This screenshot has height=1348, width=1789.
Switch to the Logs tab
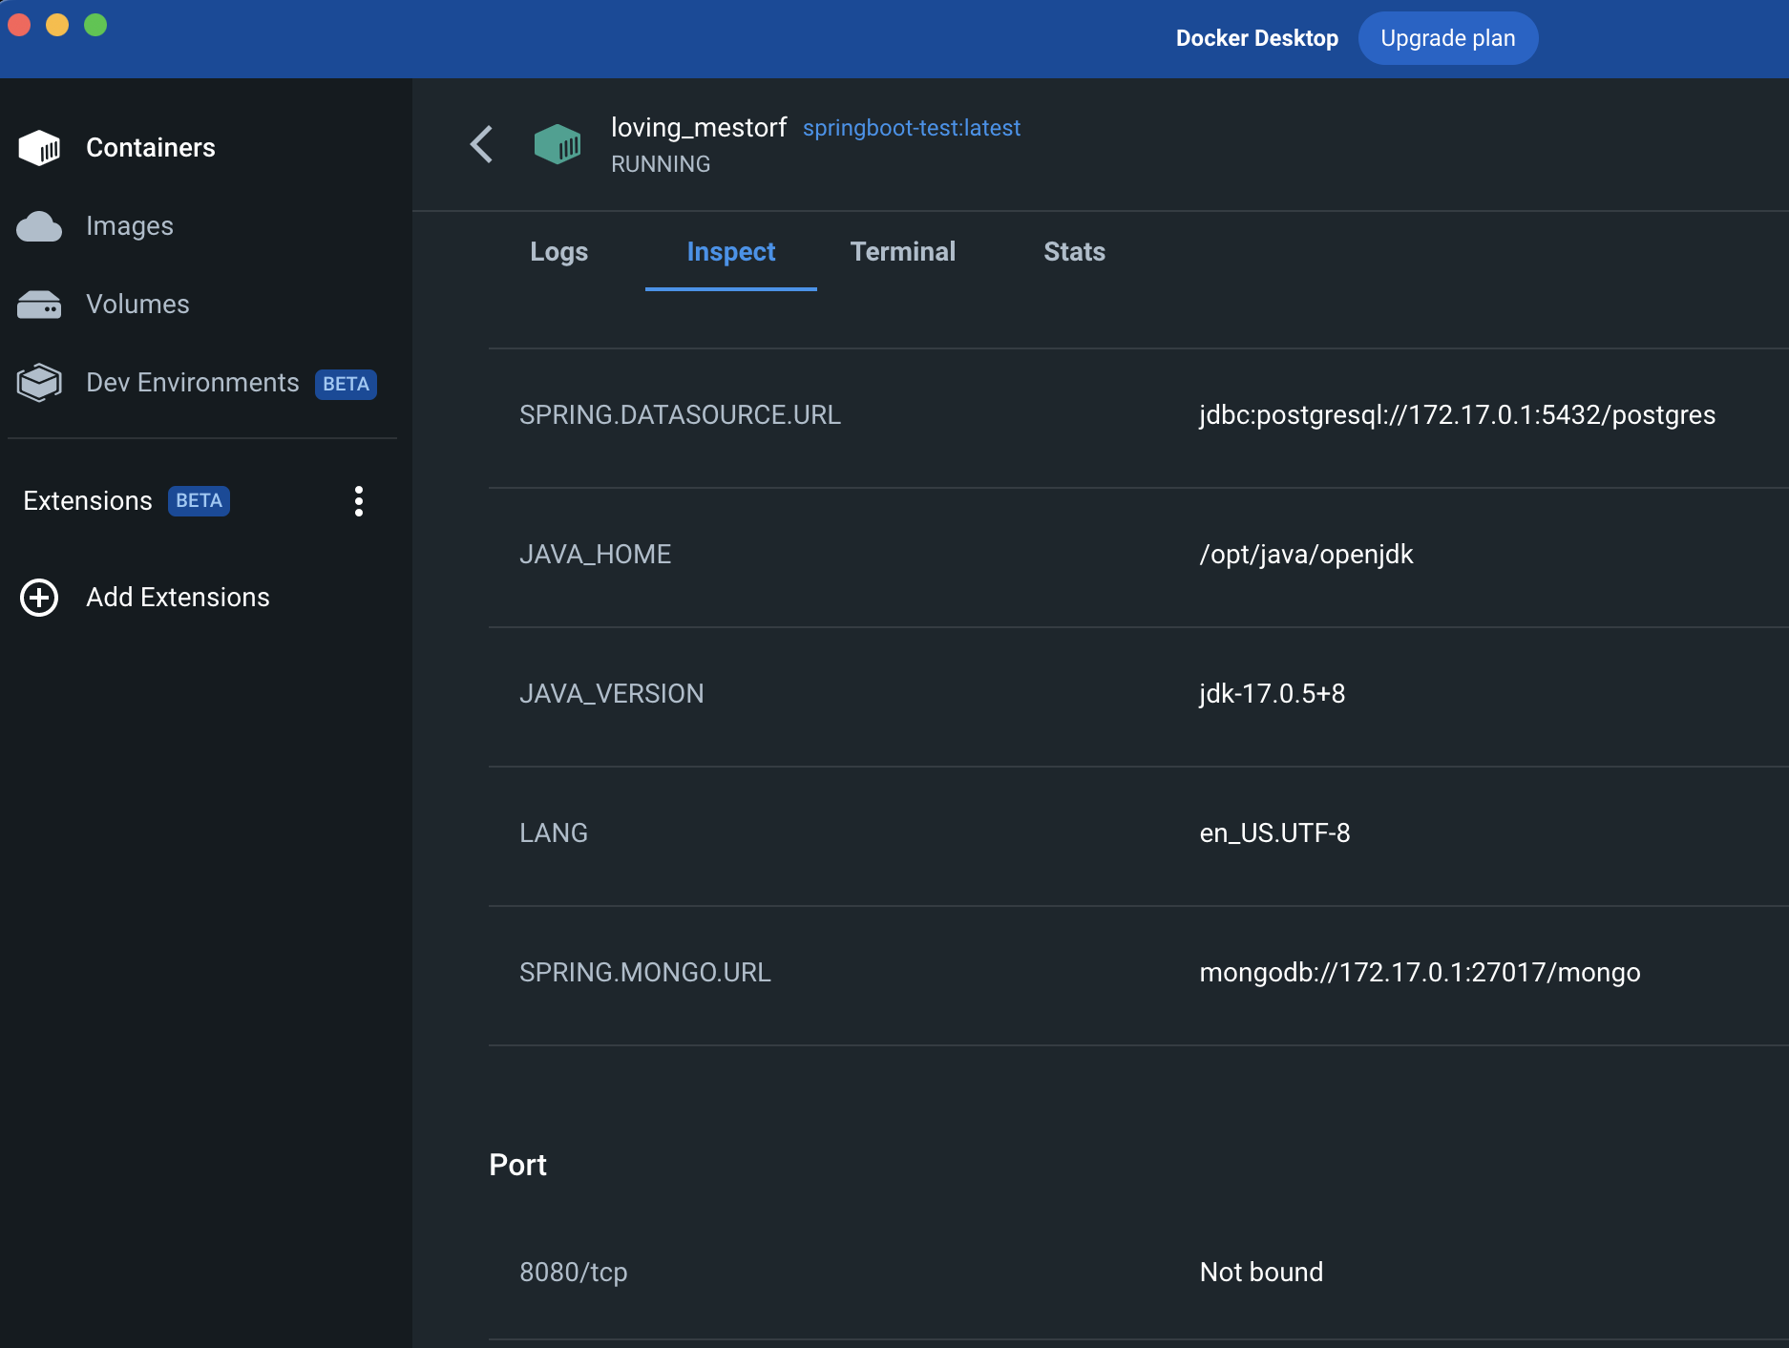coord(559,252)
